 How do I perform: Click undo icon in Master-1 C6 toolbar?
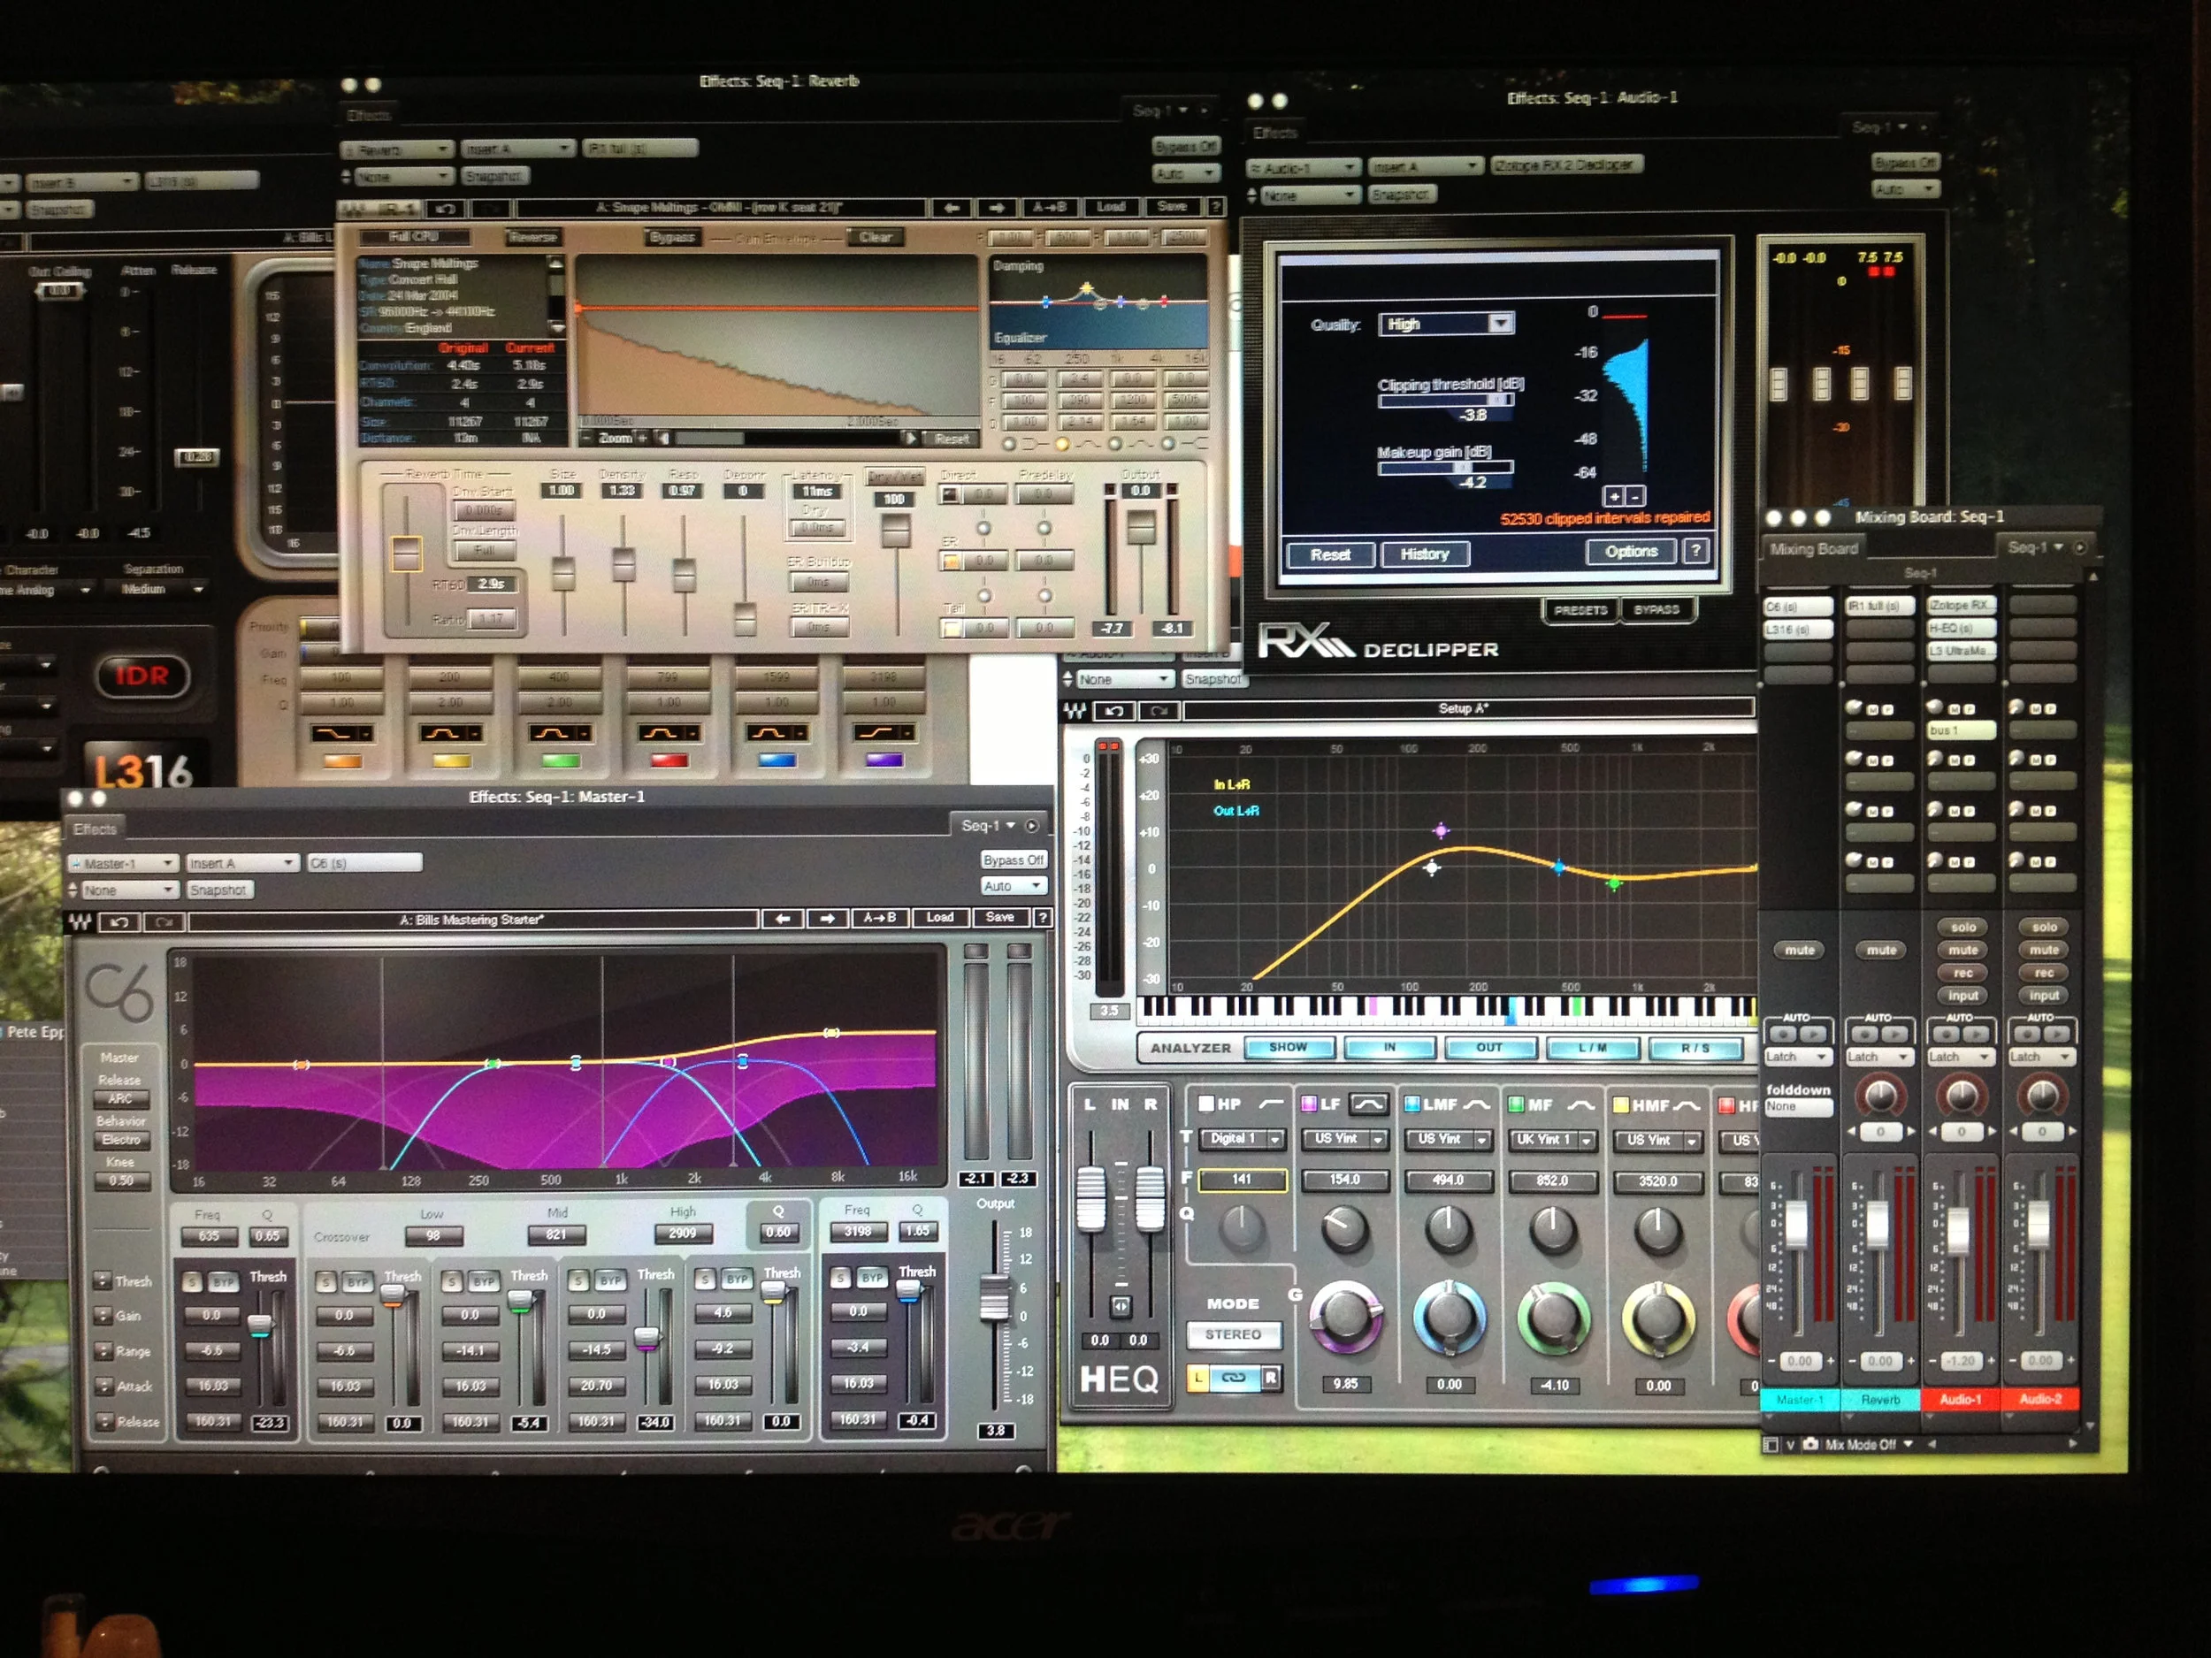click(x=120, y=921)
